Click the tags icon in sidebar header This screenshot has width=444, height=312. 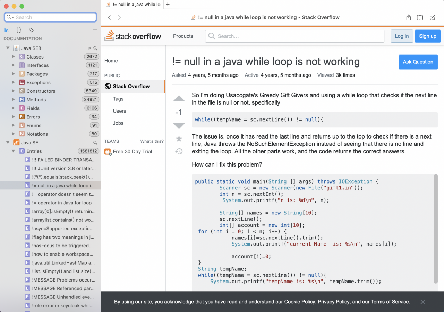tap(31, 30)
